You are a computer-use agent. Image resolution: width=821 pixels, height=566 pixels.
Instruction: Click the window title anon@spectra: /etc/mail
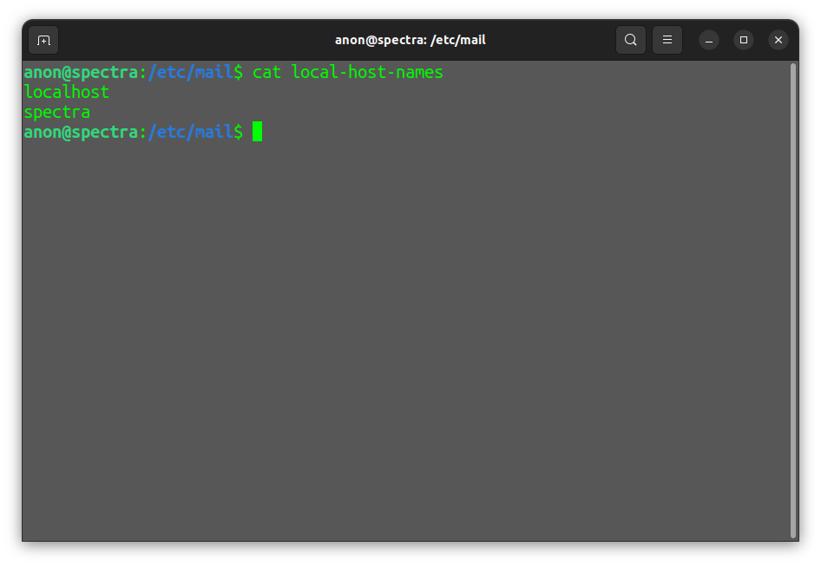tap(410, 40)
